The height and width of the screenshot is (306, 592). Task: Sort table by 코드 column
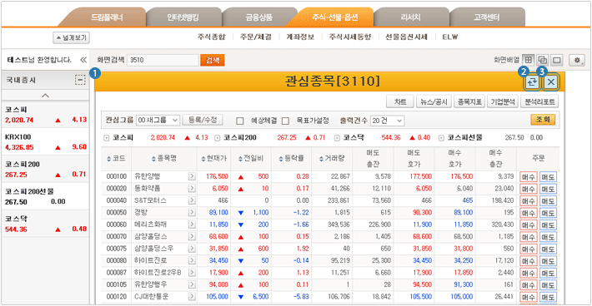(116, 159)
